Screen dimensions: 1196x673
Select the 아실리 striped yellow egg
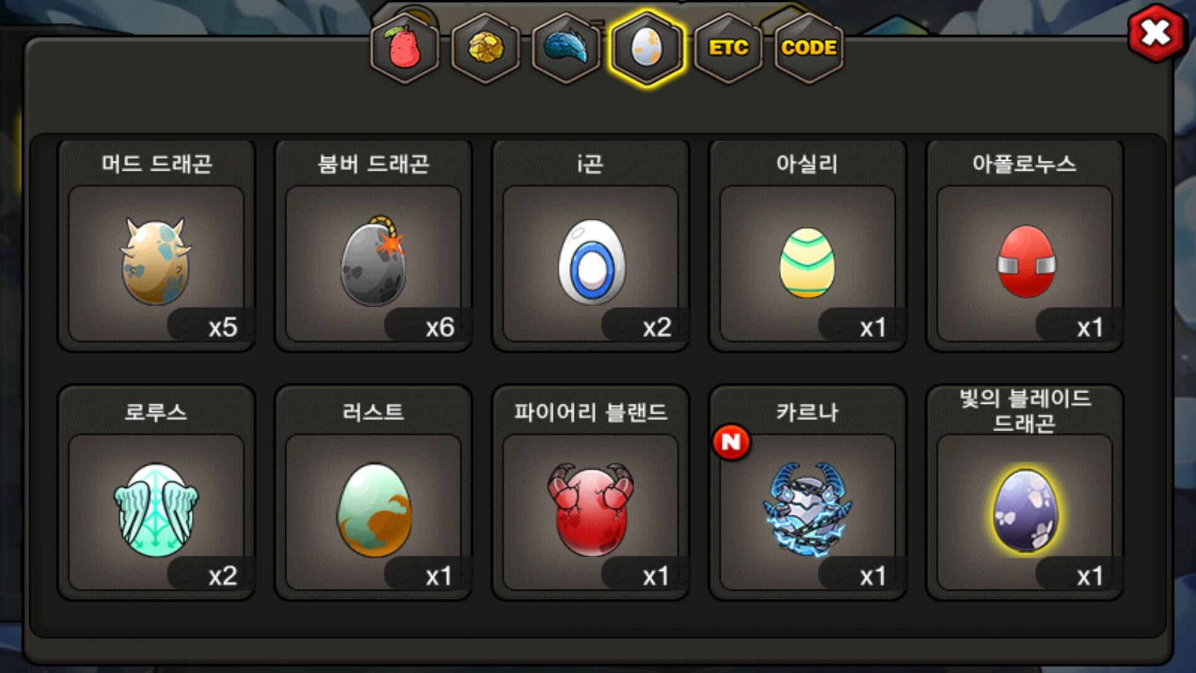807,262
